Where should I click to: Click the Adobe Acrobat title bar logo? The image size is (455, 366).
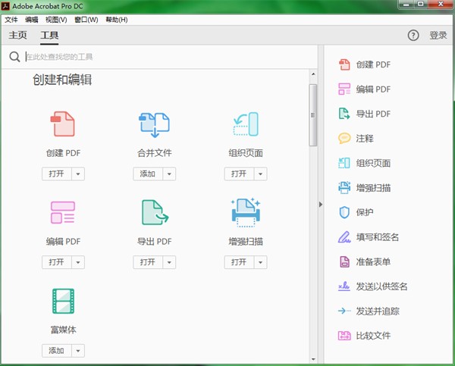tap(5, 6)
